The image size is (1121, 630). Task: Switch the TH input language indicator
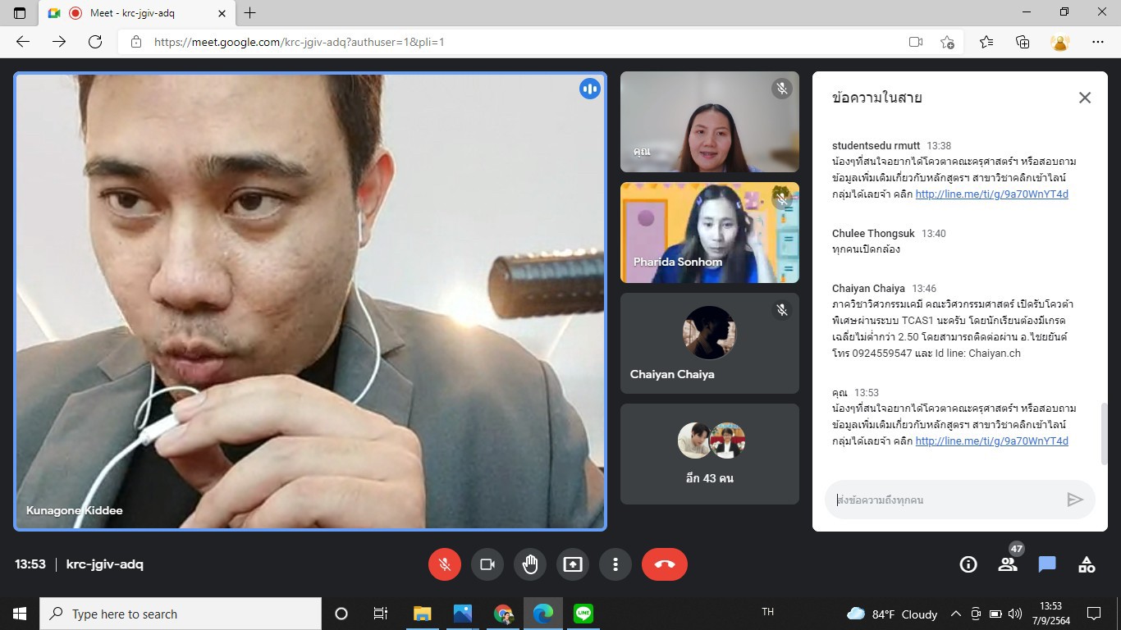768,612
